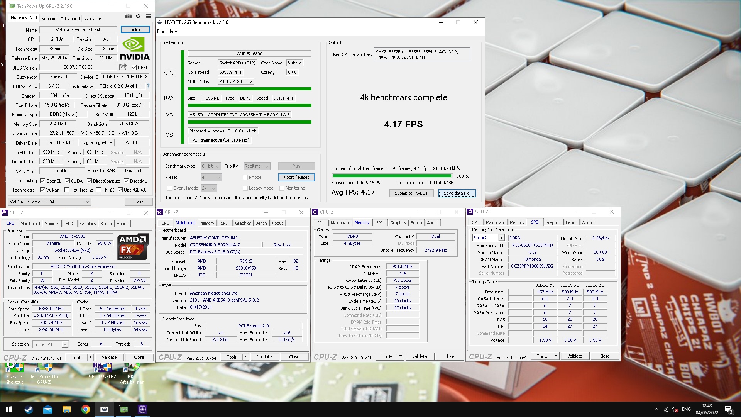
Task: Click the CPU Core speed field 5353.9 MHz
Action: [230, 72]
